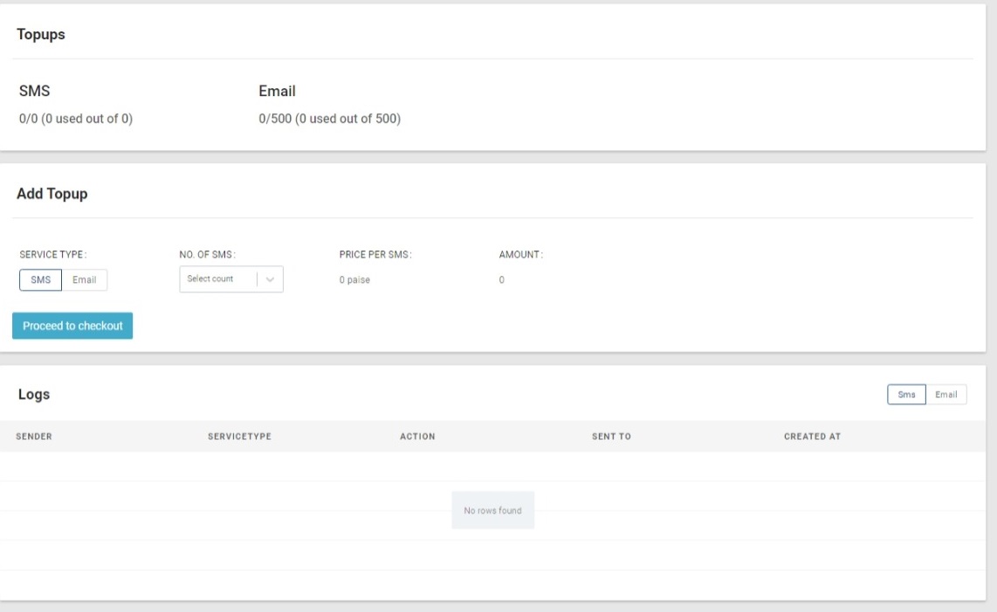The width and height of the screenshot is (997, 612).
Task: Click the SMS title in Topups
Action: point(34,91)
